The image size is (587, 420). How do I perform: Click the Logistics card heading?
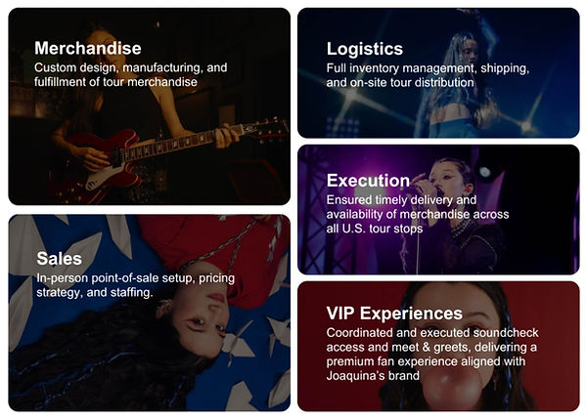click(364, 49)
